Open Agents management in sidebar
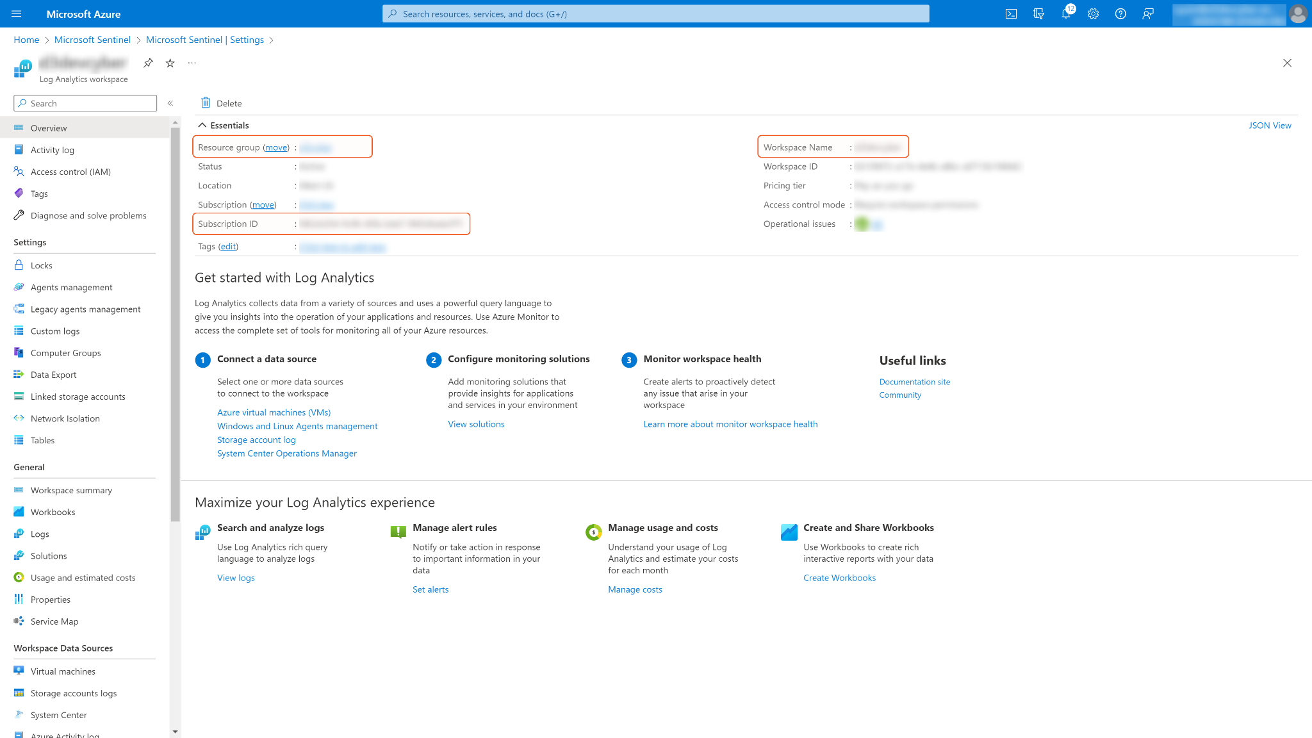 71,287
